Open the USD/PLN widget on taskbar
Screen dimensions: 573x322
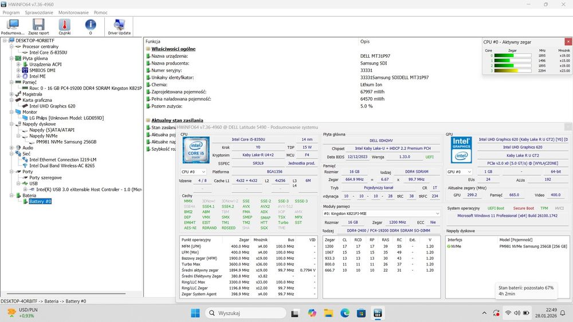click(x=23, y=312)
